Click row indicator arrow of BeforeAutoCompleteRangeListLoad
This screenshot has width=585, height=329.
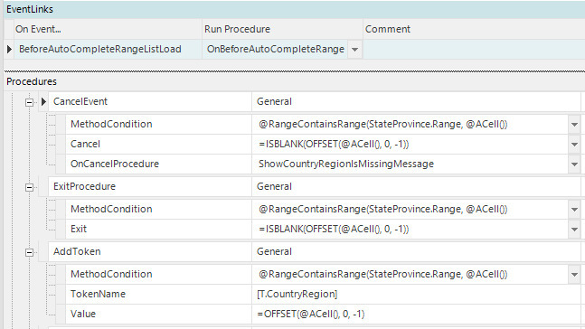coord(9,49)
